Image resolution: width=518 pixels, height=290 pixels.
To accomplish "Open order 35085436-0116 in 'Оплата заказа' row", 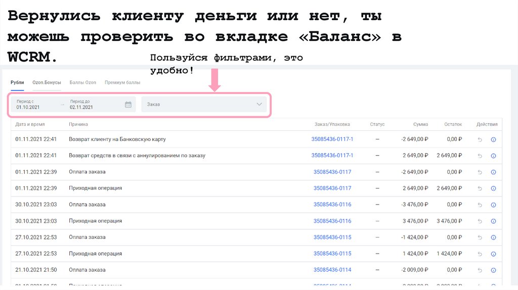I will point(332,205).
